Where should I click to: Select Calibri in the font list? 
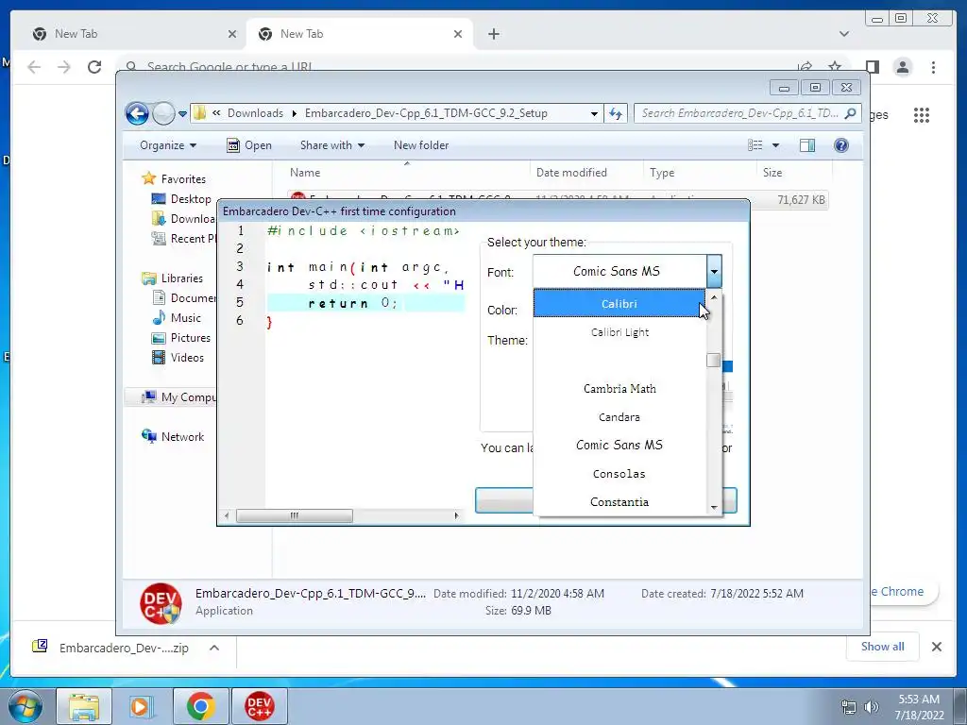(619, 303)
